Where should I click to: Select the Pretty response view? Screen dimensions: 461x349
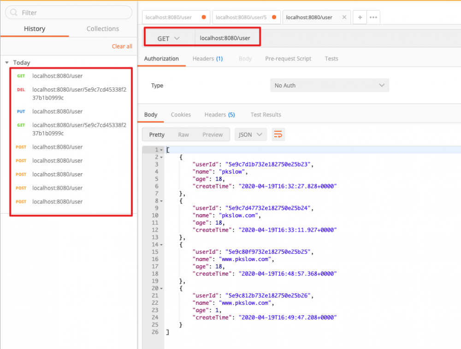click(x=157, y=134)
